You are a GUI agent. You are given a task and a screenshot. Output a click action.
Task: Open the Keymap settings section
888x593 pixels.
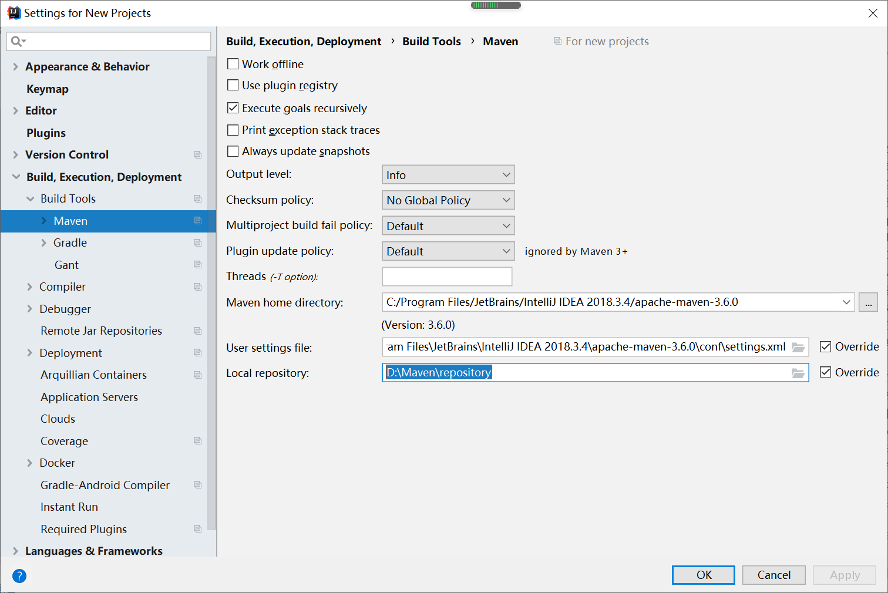[47, 89]
